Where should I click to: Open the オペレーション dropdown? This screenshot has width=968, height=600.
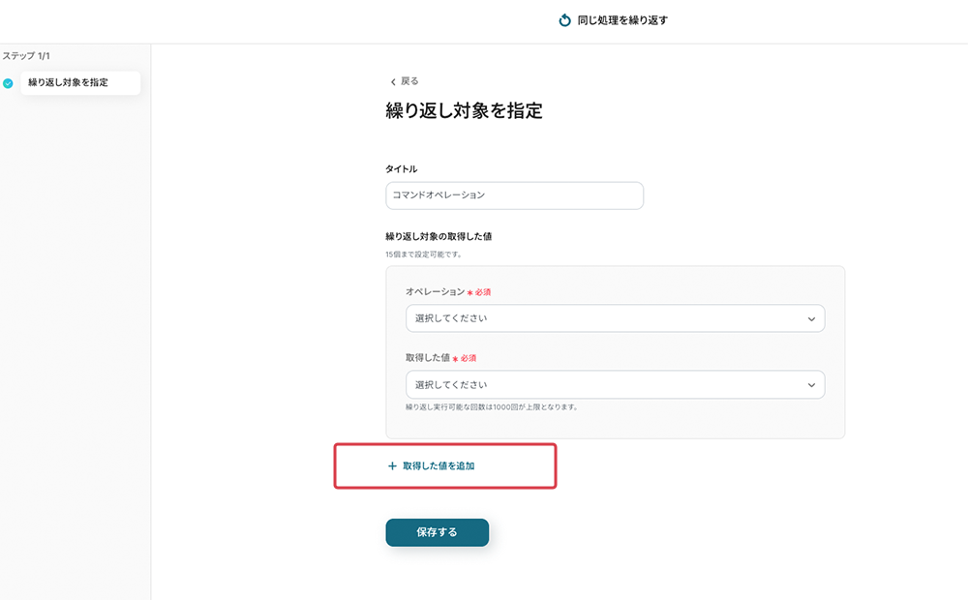click(x=615, y=318)
